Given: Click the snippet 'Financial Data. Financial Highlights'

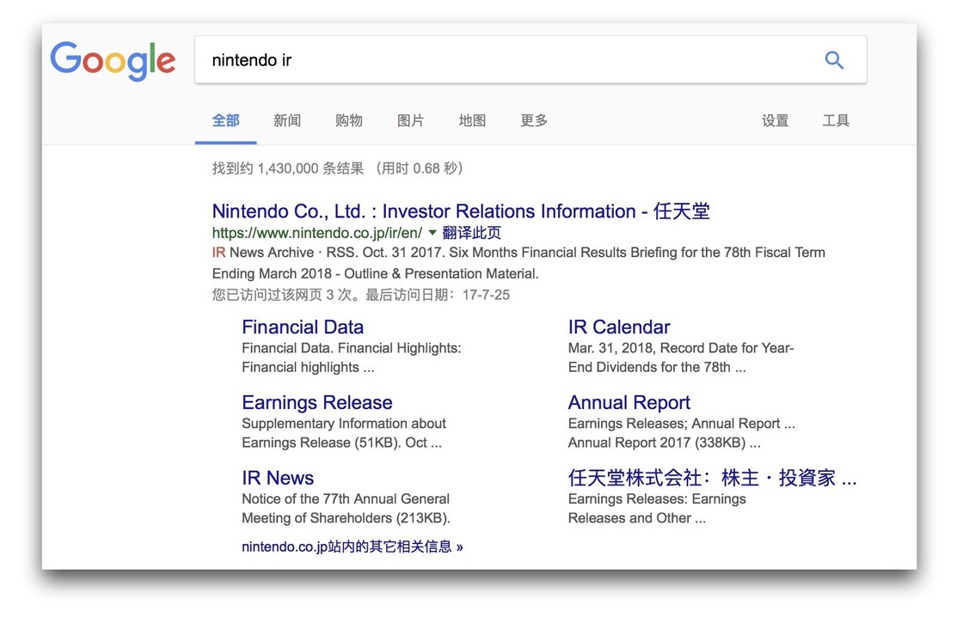Looking at the screenshot, I should [x=352, y=357].
